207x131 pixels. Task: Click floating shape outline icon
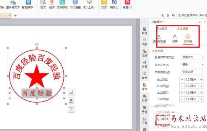pos(71,109)
